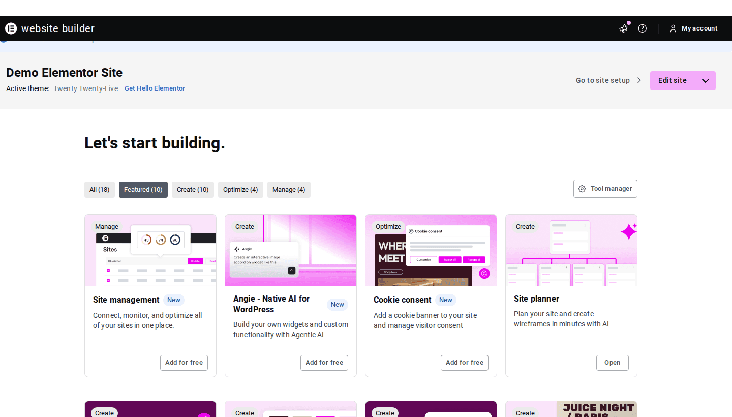Open the help question mark icon
Screen dimensions: 732x417
[643, 28]
